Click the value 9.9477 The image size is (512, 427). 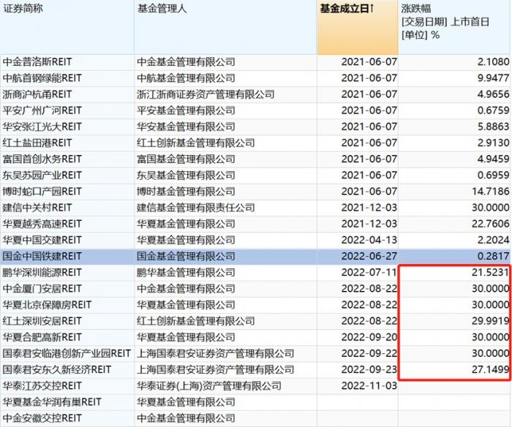(x=494, y=78)
